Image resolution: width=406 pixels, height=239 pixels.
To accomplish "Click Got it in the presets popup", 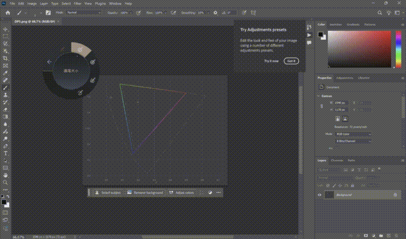I will (291, 61).
